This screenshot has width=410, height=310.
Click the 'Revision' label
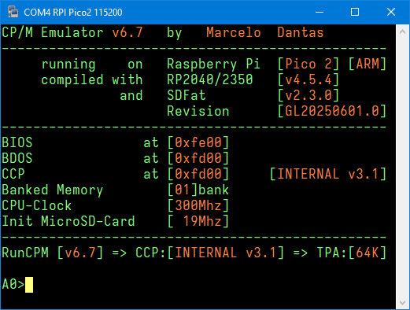click(x=198, y=111)
